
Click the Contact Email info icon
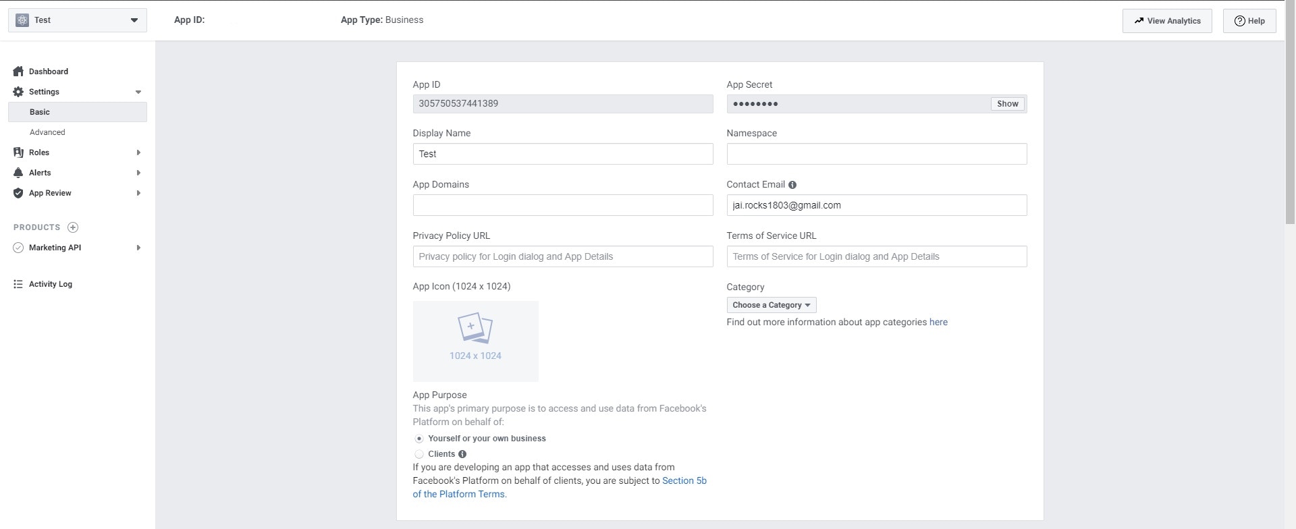pyautogui.click(x=792, y=185)
